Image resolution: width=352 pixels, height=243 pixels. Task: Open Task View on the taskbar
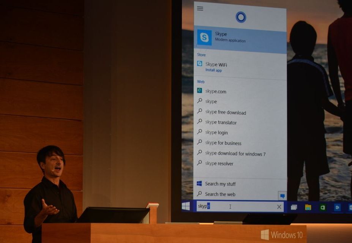294,207
